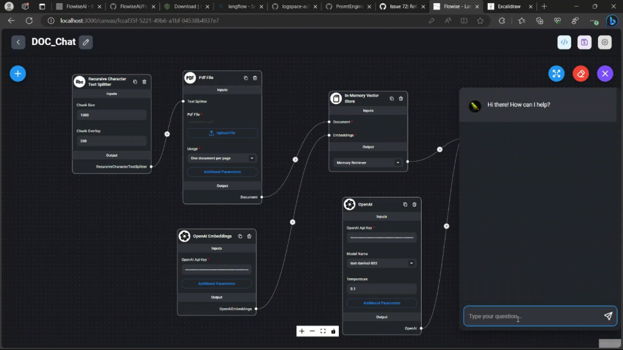
Task: Click Additional Parameters in OpenAI node
Action: (381, 303)
